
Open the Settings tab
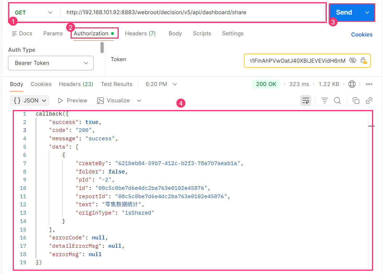tap(233, 34)
